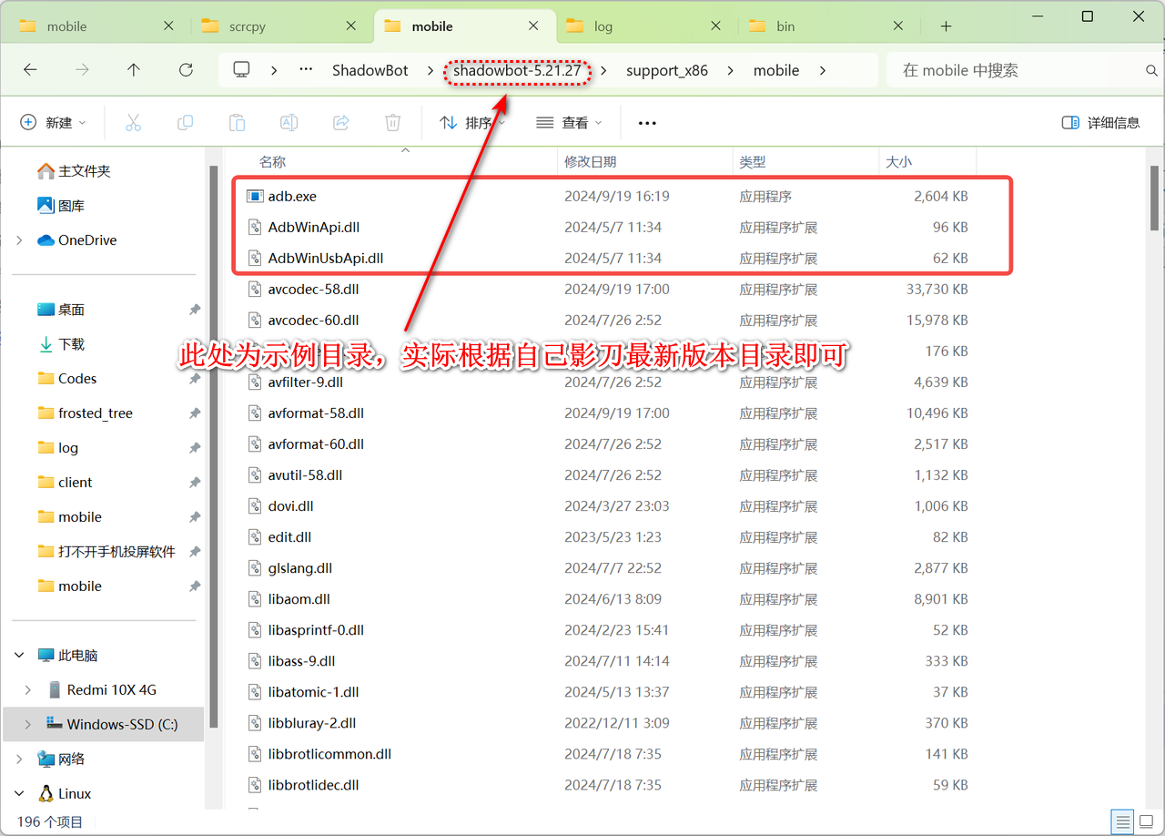Click the Rename icon in toolbar
The width and height of the screenshot is (1165, 836).
[289, 122]
